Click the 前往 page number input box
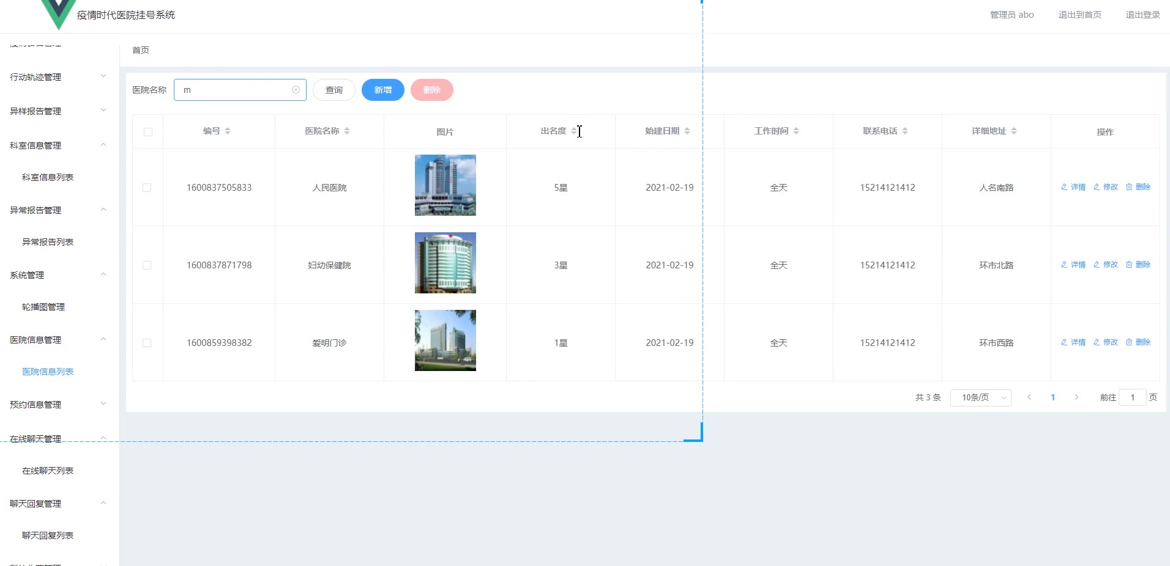This screenshot has height=566, width=1170. 1133,397
